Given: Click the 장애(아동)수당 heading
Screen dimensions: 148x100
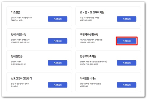Looking at the screenshot, I should pos(19,34).
